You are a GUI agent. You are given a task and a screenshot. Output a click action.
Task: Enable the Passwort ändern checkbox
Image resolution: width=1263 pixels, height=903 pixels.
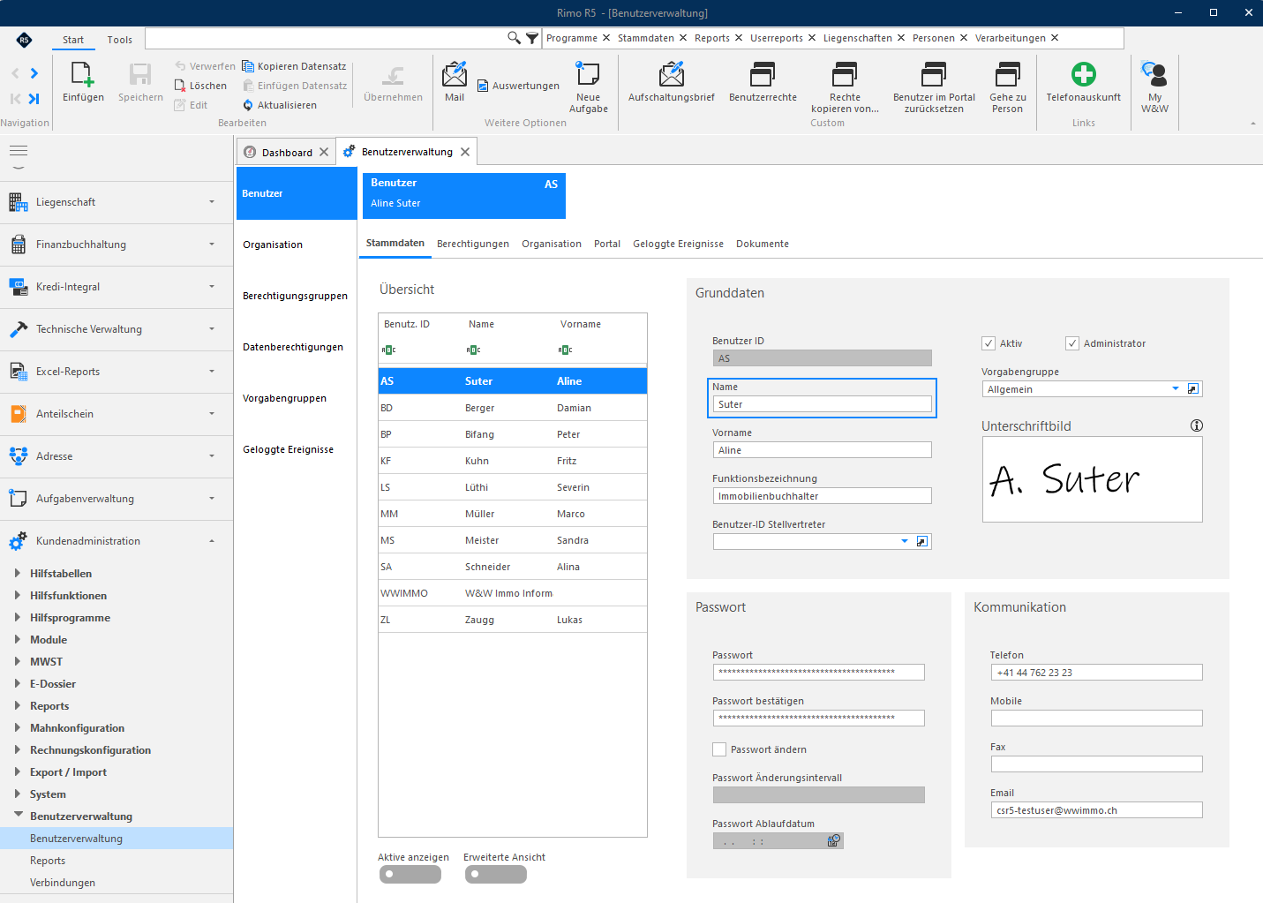pos(719,749)
